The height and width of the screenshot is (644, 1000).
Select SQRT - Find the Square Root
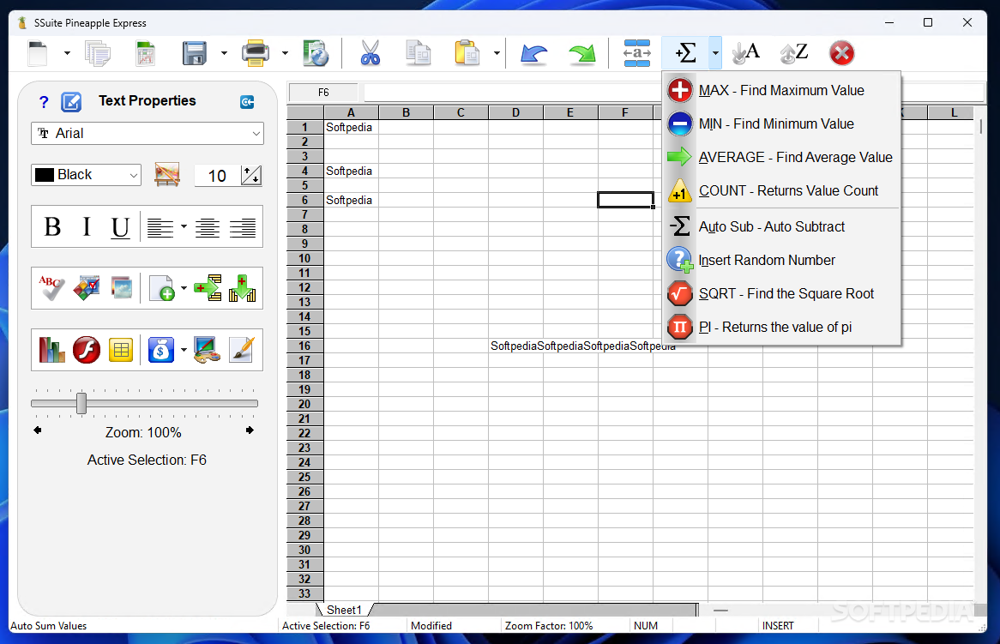pos(782,293)
